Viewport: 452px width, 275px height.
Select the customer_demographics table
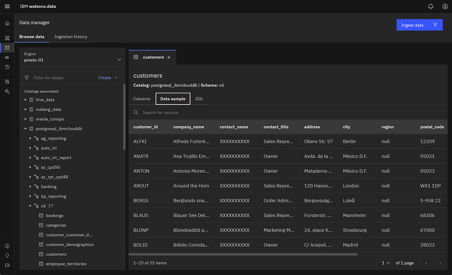(70, 245)
